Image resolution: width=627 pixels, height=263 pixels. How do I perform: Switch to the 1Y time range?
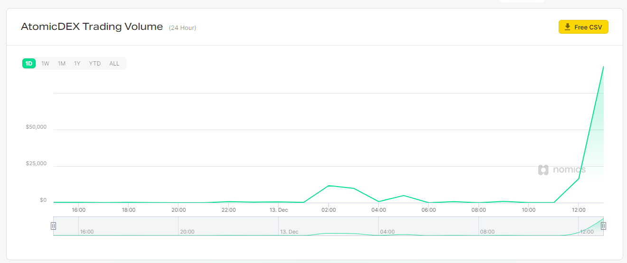click(77, 64)
